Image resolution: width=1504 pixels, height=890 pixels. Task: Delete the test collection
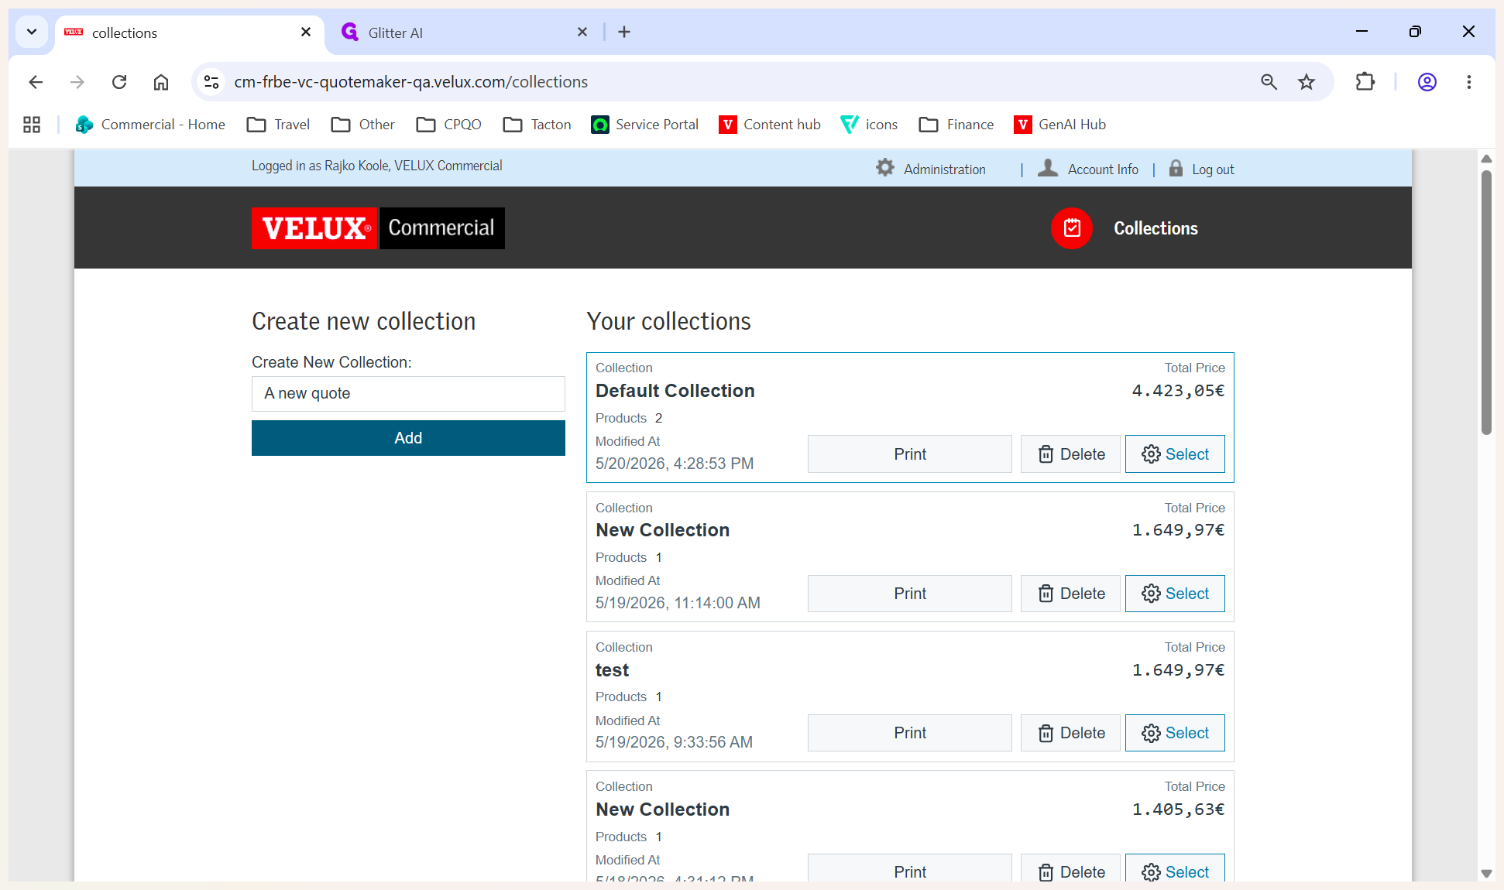pyautogui.click(x=1070, y=733)
